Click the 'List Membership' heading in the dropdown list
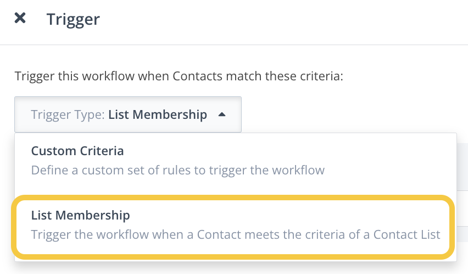 80,216
